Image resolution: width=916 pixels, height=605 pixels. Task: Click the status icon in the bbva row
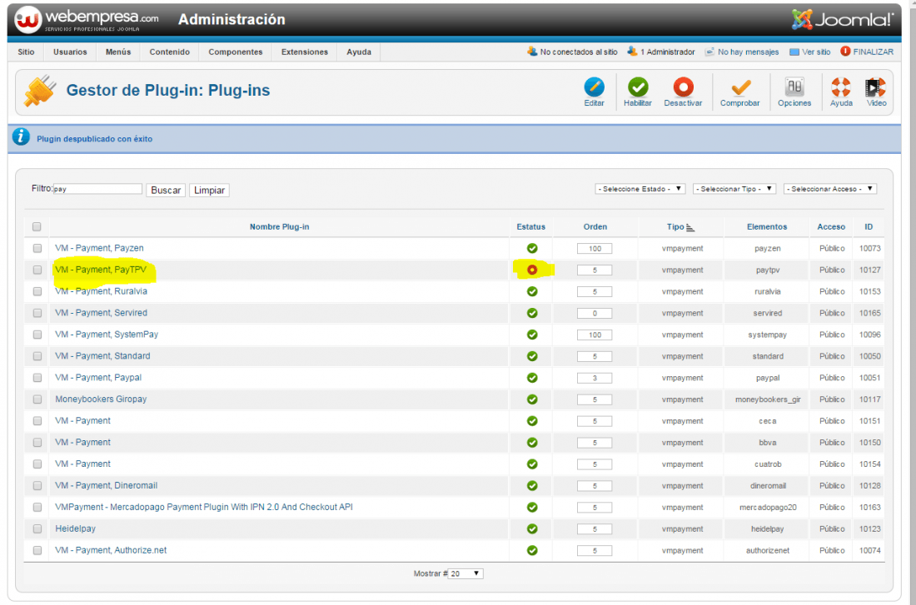point(532,443)
